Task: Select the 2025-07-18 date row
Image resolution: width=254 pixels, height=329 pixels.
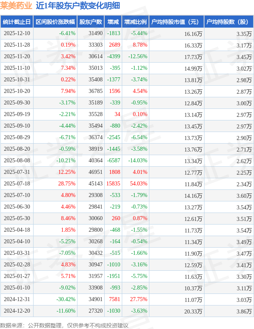Action: click(17, 184)
